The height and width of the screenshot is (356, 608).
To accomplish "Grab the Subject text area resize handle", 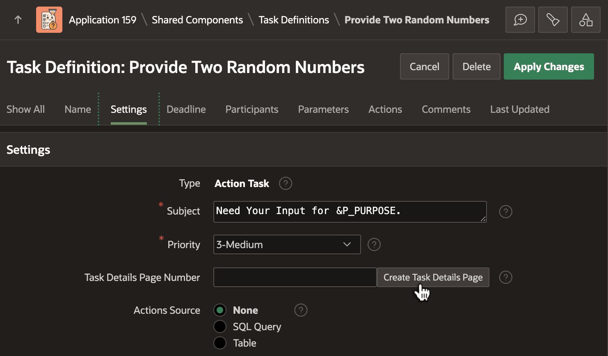I will pos(483,219).
